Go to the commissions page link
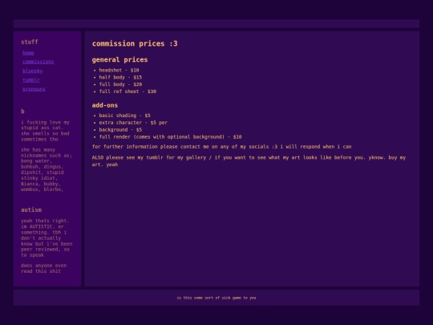 pos(38,62)
